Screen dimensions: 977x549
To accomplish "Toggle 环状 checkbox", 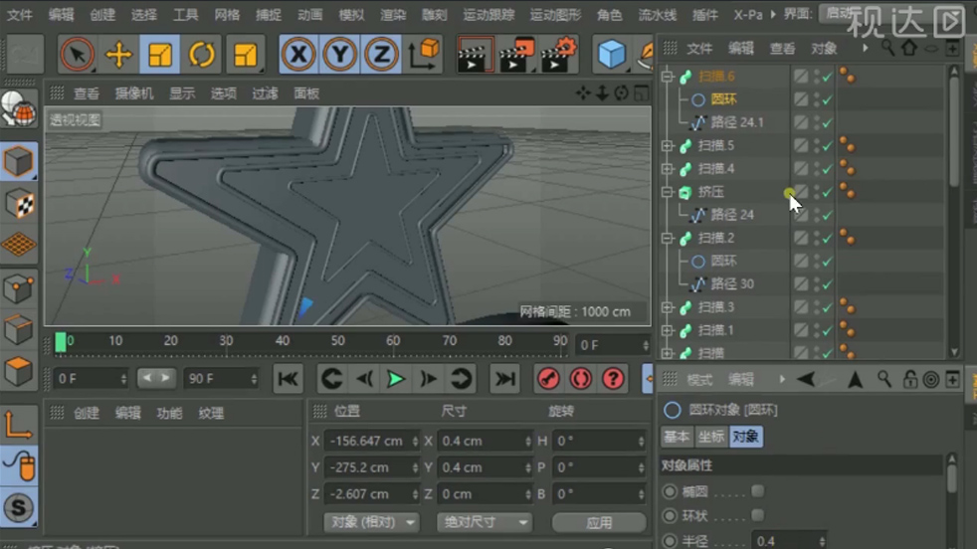I will click(x=758, y=515).
